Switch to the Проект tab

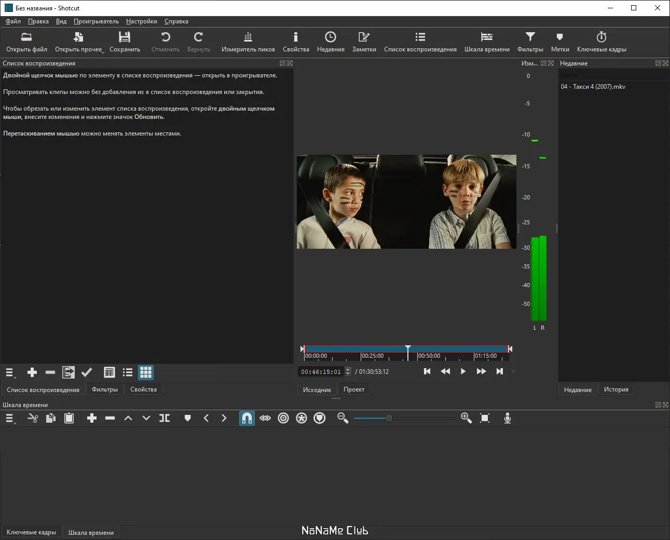click(x=354, y=389)
